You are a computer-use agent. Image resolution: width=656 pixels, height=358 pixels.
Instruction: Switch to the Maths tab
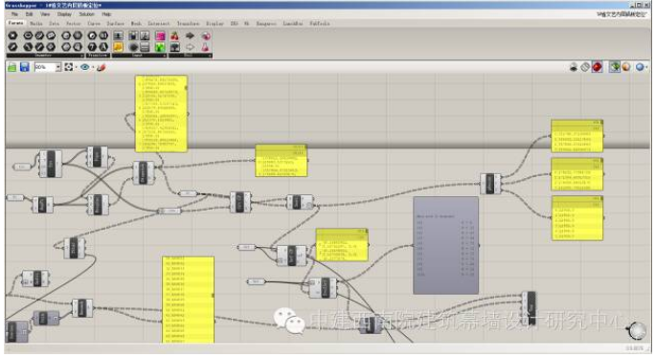[x=36, y=24]
